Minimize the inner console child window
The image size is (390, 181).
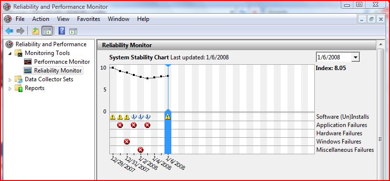pyautogui.click(x=362, y=19)
